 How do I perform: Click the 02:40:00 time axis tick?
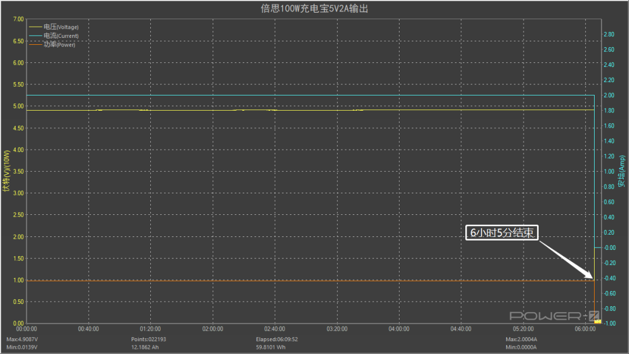click(x=275, y=329)
